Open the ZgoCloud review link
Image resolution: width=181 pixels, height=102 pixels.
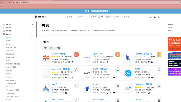pyautogui.click(x=97, y=54)
